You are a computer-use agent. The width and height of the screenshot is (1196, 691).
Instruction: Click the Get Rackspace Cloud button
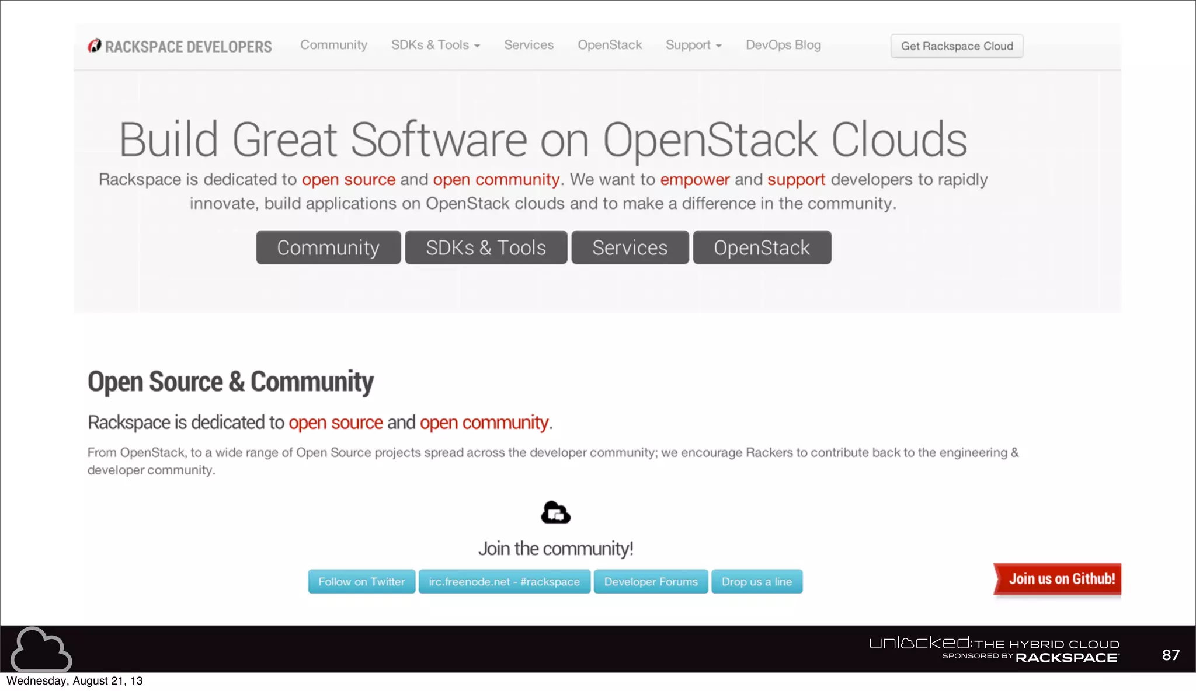(957, 46)
